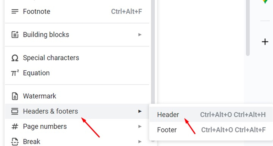Click the Building blocks icon
The height and width of the screenshot is (146, 273).
pyautogui.click(x=15, y=35)
